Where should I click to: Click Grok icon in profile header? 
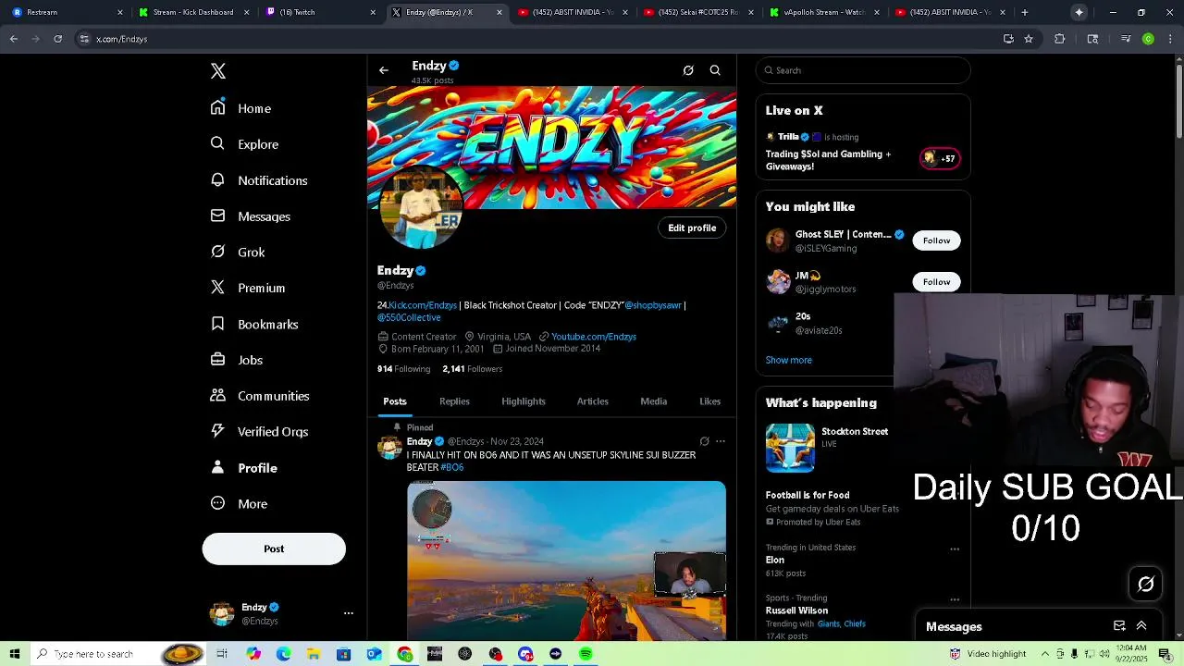[688, 70]
